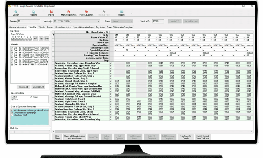Click the Export Current View To Excel button
Viewport: 263px width, 158px height.
[x=203, y=137]
